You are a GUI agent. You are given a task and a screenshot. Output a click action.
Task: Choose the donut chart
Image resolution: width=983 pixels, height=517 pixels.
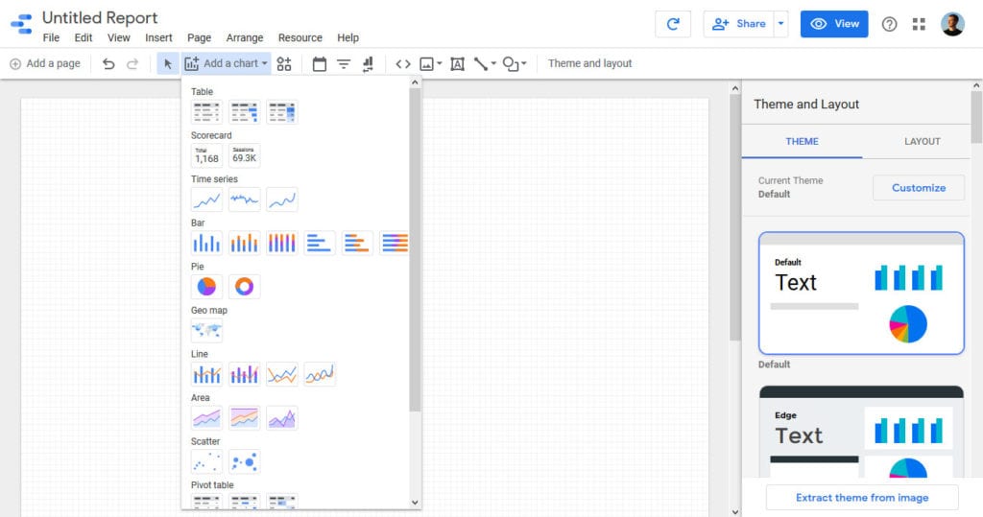pos(244,287)
